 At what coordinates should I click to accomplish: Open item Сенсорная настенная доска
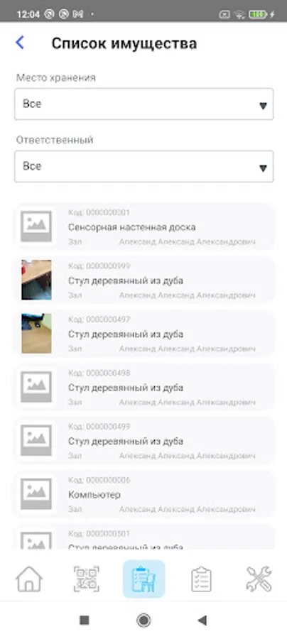click(x=144, y=226)
